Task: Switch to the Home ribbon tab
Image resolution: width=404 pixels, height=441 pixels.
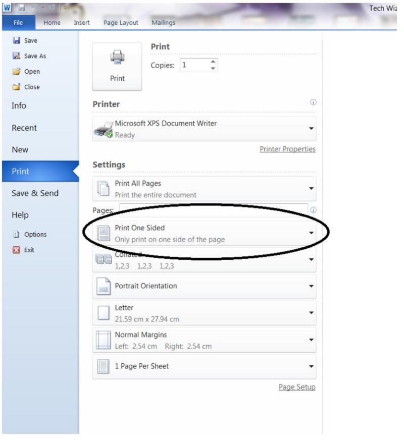Action: click(52, 23)
